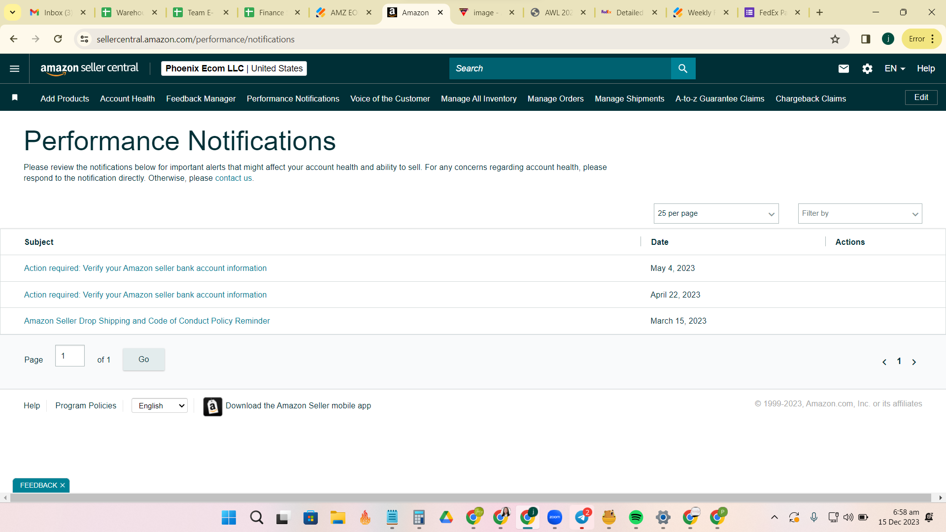The width and height of the screenshot is (946, 532).
Task: Open Google Drive from the taskbar
Action: (446, 517)
